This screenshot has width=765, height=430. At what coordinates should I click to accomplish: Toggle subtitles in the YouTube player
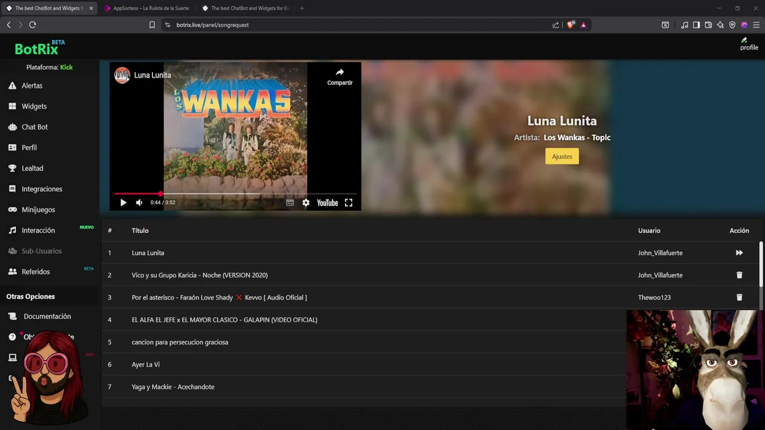[x=290, y=202]
